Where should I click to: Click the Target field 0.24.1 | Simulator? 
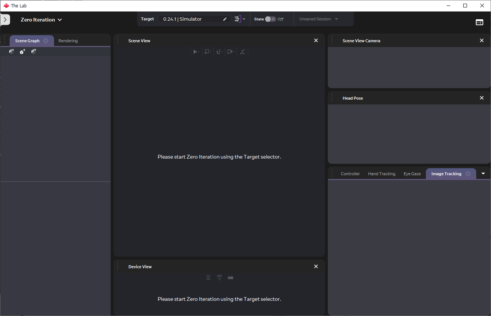click(194, 19)
